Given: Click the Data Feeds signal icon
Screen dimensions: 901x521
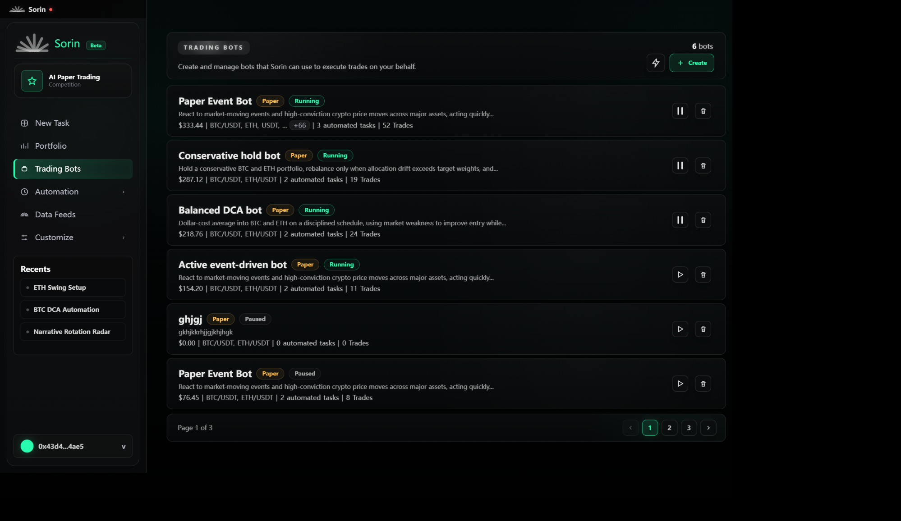Looking at the screenshot, I should [x=24, y=215].
